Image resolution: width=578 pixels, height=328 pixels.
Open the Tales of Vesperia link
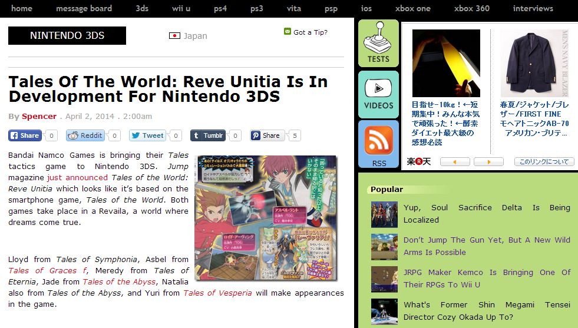(x=217, y=293)
